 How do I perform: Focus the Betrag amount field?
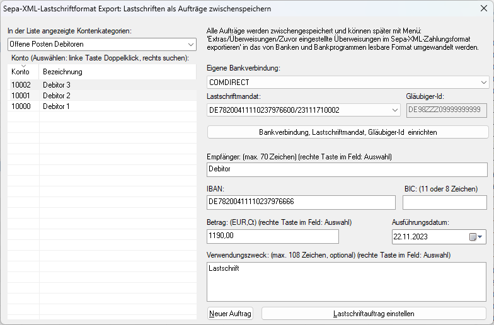click(272, 236)
